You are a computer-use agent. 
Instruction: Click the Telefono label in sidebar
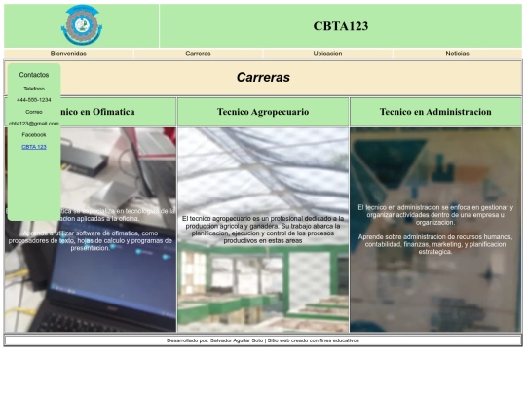34,89
